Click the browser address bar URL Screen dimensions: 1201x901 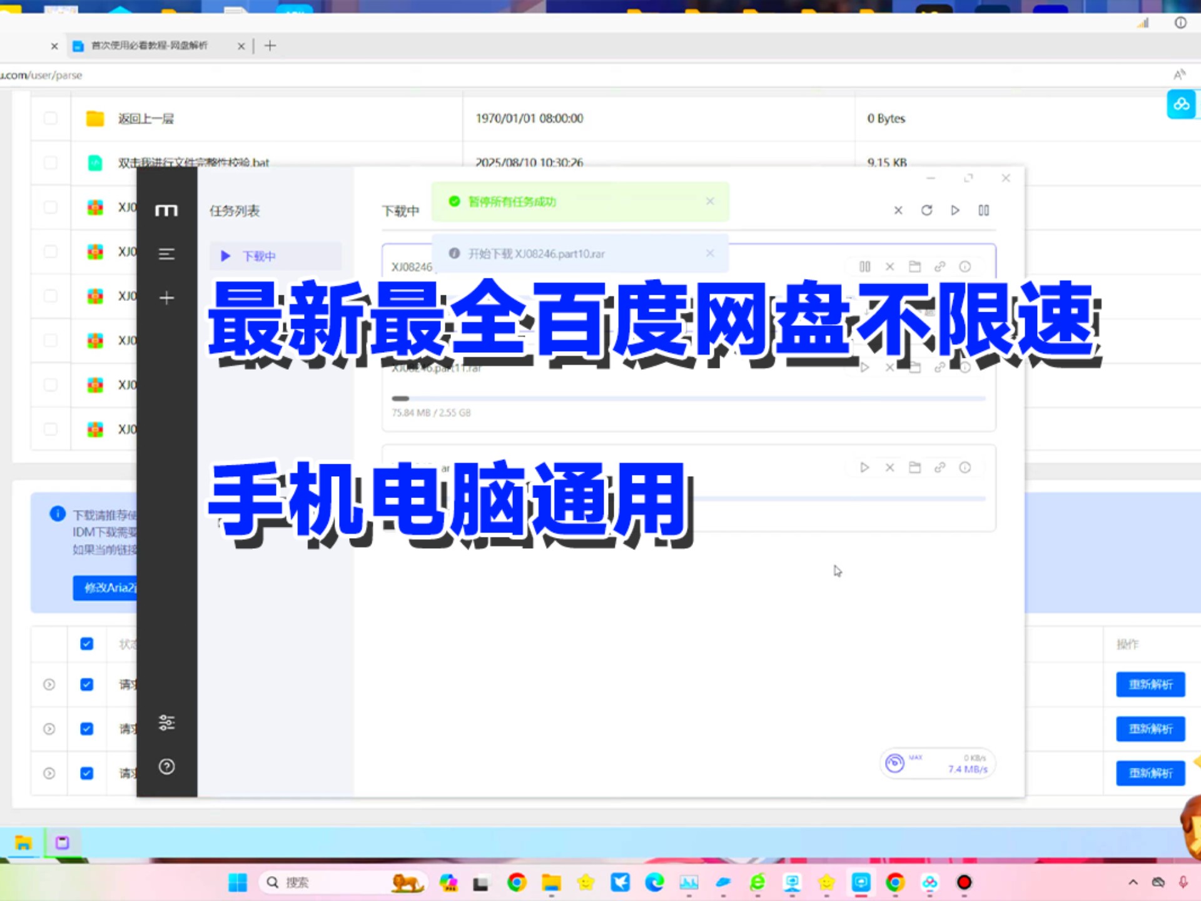point(41,75)
